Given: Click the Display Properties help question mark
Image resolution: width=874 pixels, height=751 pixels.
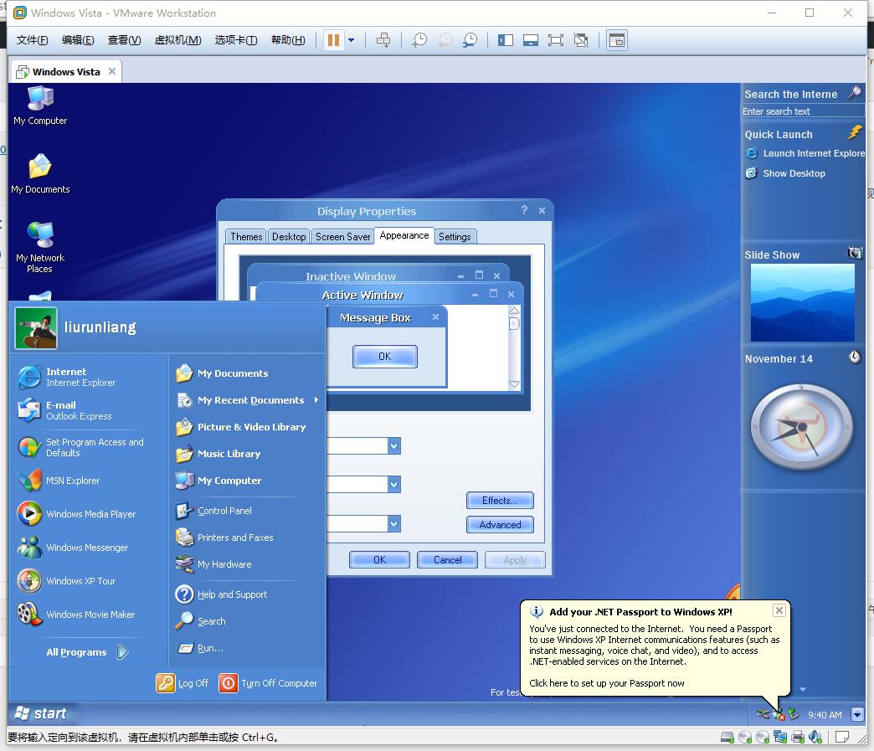Looking at the screenshot, I should (x=524, y=210).
